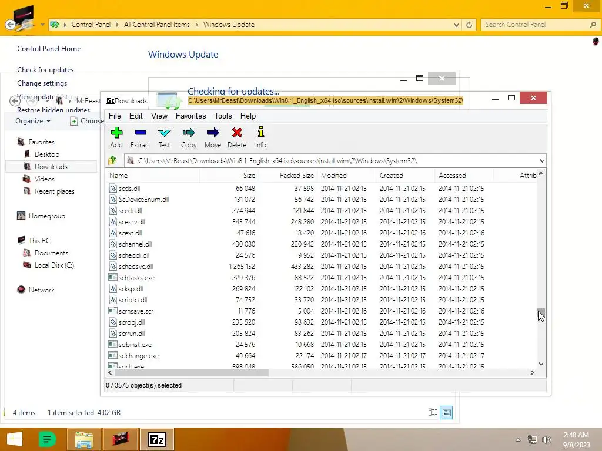This screenshot has height=451, width=602.
Task: Sort by Packed Size column header
Action: coord(288,175)
